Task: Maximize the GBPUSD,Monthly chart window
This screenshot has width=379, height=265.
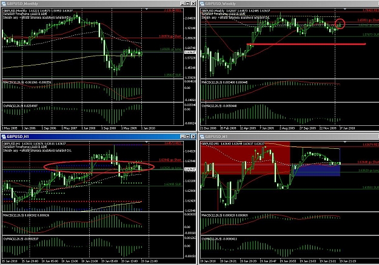Action: tap(188, 4)
